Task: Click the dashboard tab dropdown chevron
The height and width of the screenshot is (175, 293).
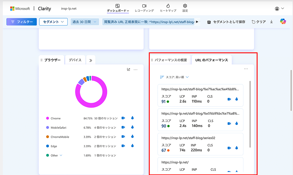Action: pyautogui.click(x=128, y=11)
